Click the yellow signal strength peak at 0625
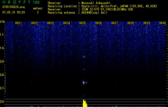The image size is (168, 107). pyautogui.click(x=85, y=103)
